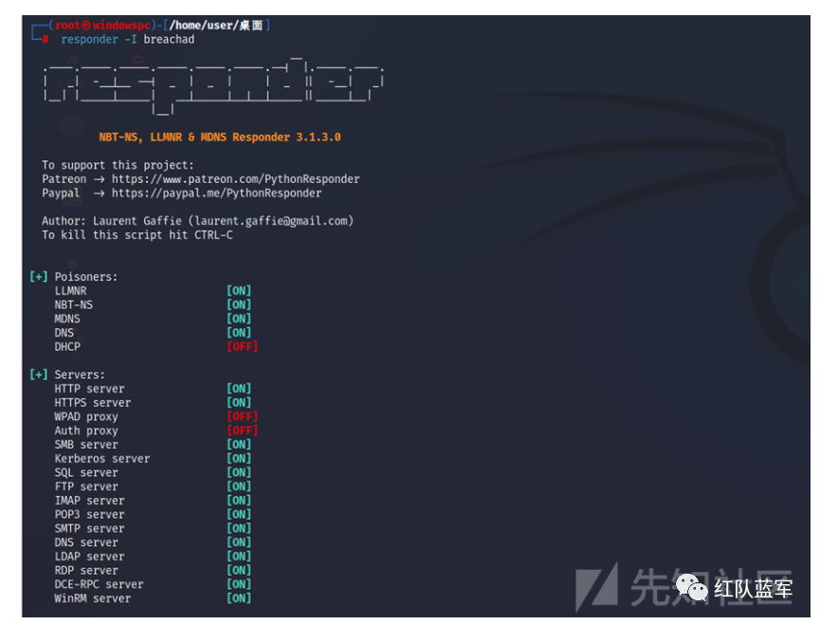
Task: Select the version line 'Responder 3.1.3.0'
Action: [286, 137]
